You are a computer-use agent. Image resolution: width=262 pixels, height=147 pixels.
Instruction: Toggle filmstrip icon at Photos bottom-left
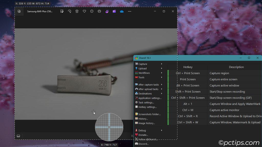point(18,136)
